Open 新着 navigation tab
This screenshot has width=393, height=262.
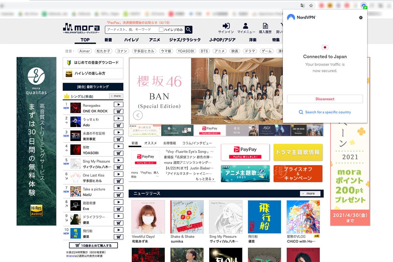(108, 40)
